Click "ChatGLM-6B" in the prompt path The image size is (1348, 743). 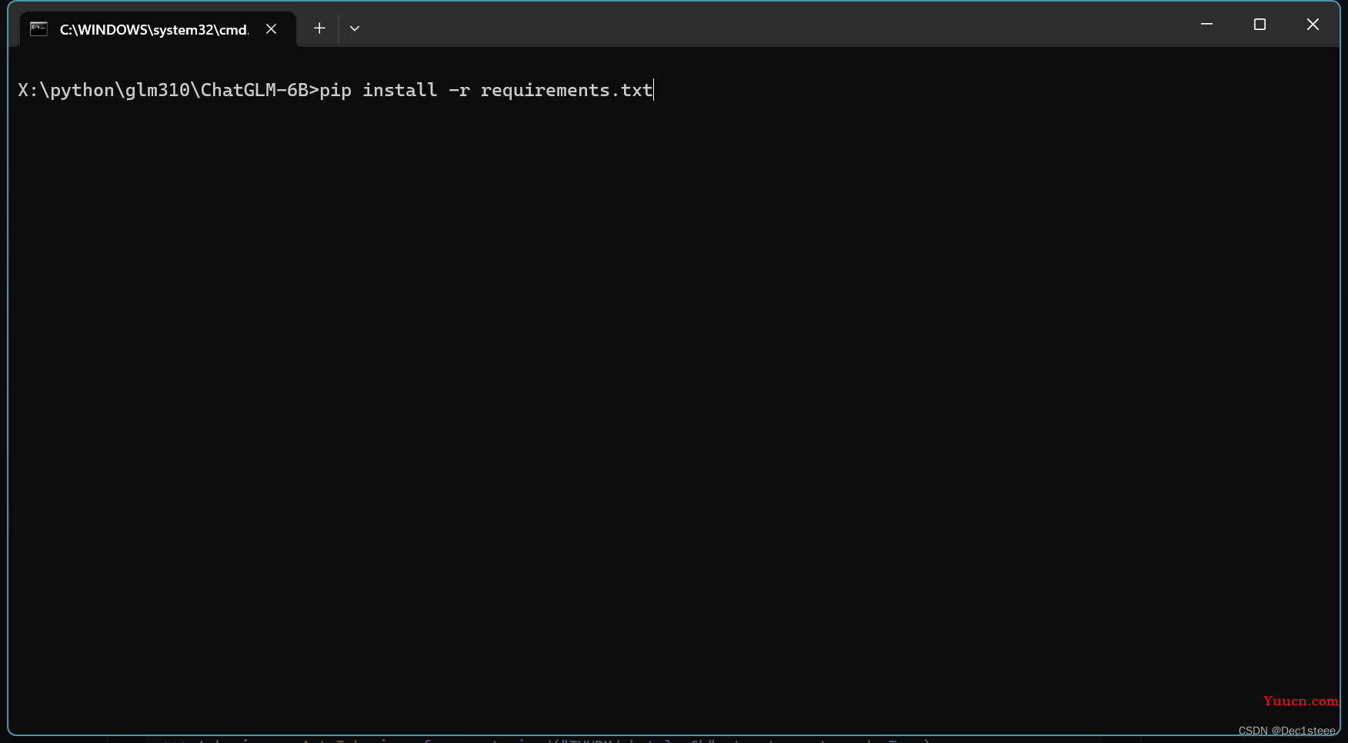click(255, 90)
